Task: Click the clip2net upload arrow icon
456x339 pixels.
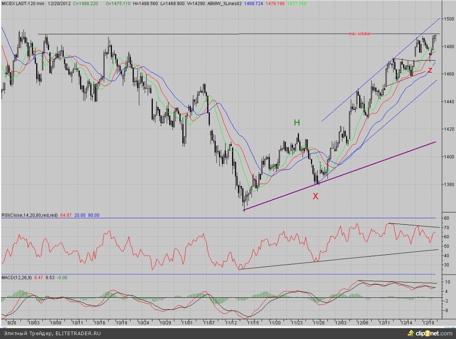Action: coord(410,333)
